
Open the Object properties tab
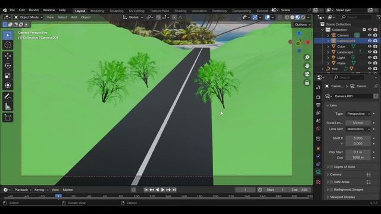(318, 149)
